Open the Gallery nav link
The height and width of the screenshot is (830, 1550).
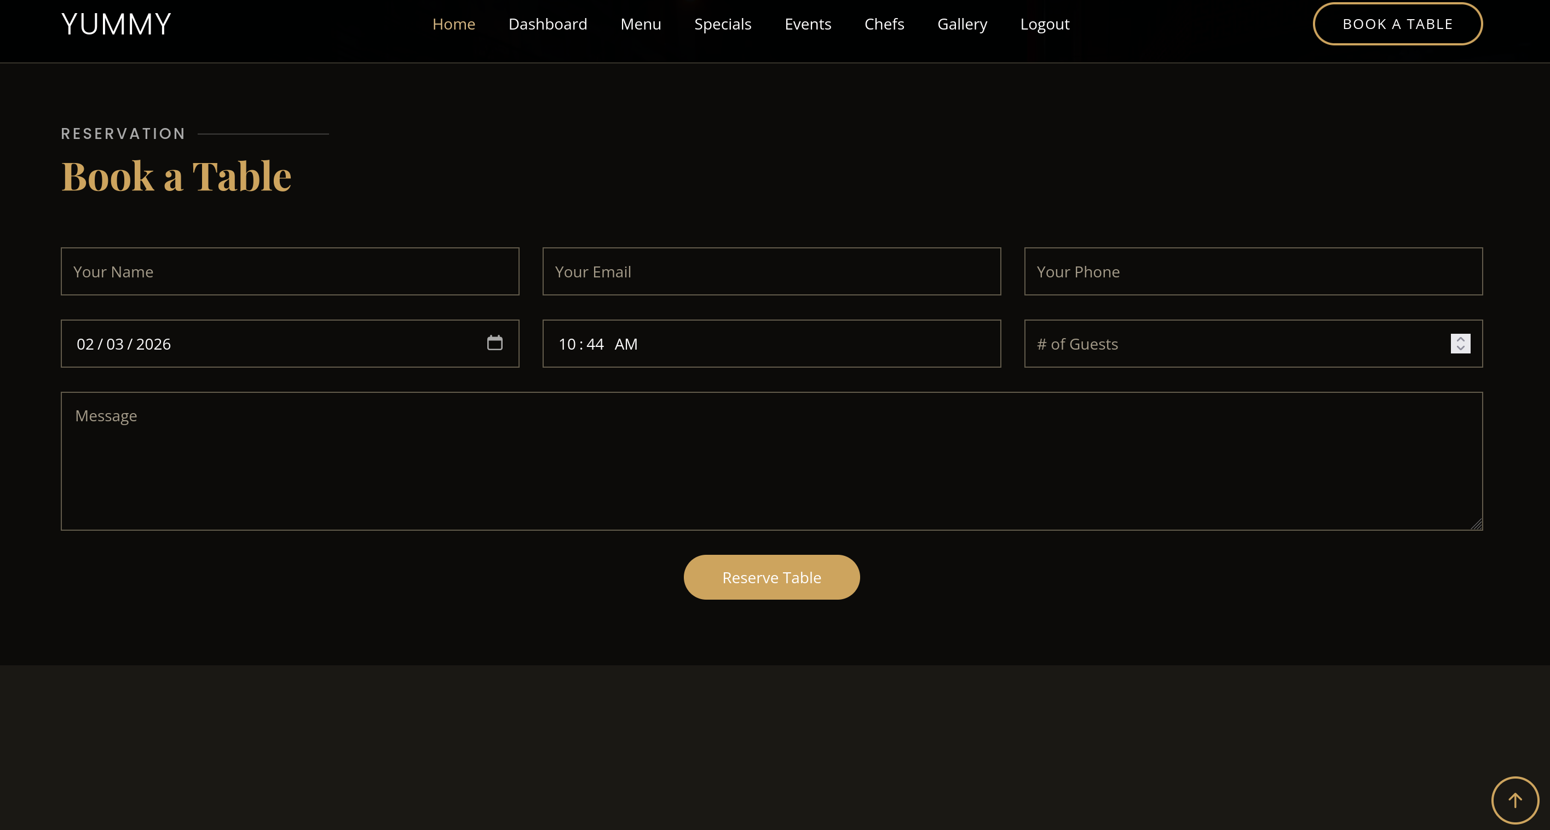[961, 24]
